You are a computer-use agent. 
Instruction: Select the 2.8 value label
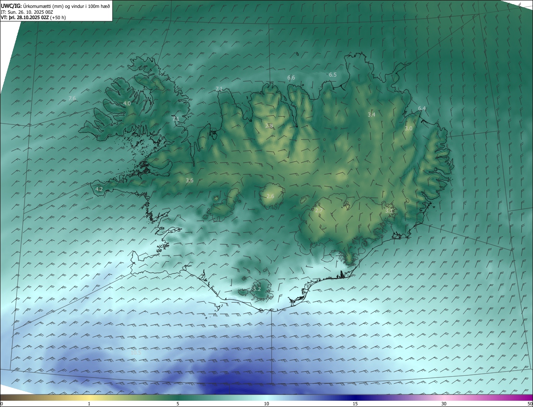point(269,126)
